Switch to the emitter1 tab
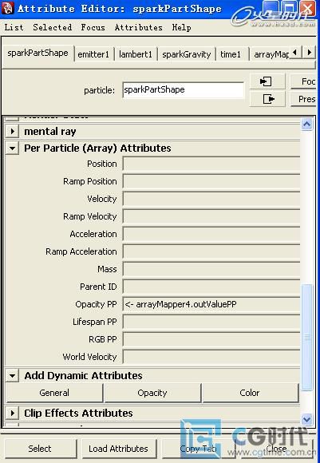This screenshot has height=463, width=320. [93, 54]
